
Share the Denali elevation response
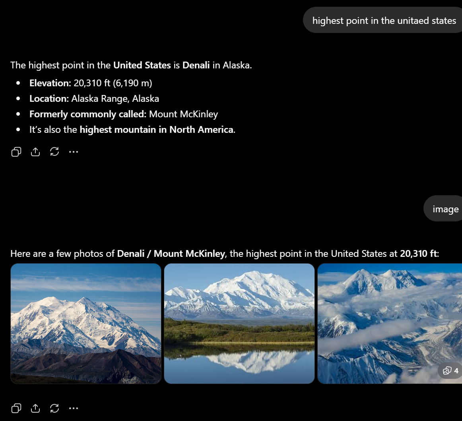pyautogui.click(x=35, y=152)
